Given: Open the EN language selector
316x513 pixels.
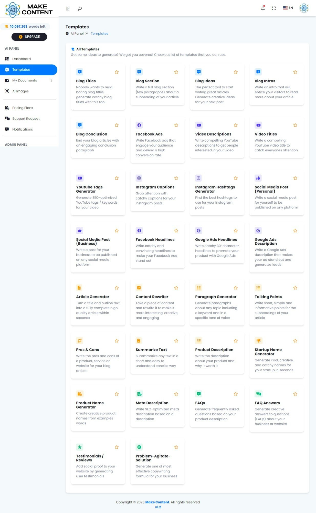Looking at the screenshot, I should (288, 8).
